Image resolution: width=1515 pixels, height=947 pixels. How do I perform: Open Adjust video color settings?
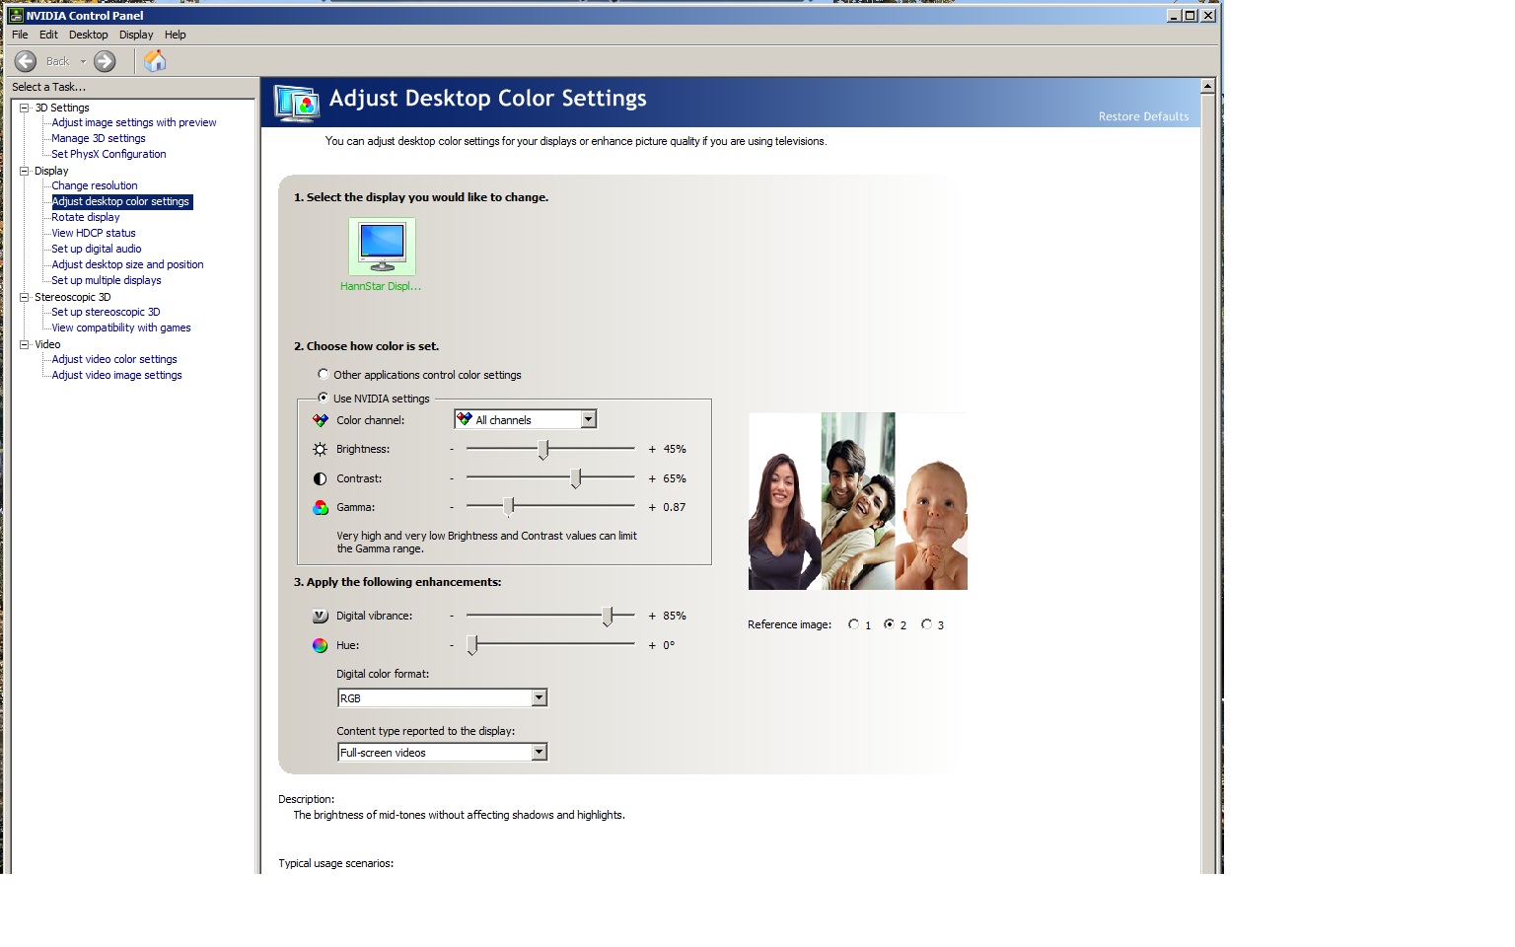(x=114, y=359)
